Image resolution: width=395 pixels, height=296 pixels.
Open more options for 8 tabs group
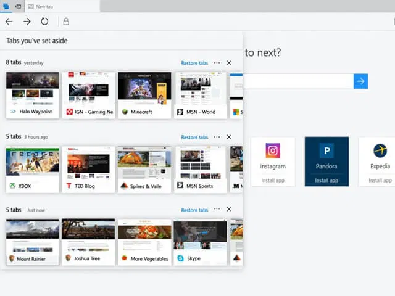pos(217,63)
